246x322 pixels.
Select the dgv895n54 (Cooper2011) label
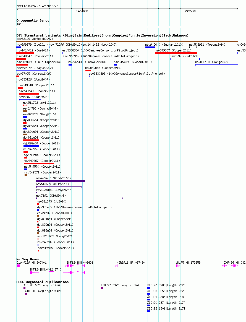(55, 225)
